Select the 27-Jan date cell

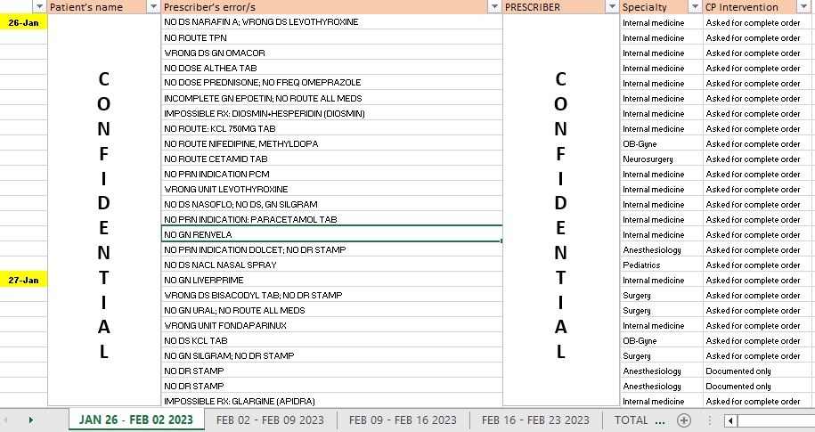[x=23, y=280]
